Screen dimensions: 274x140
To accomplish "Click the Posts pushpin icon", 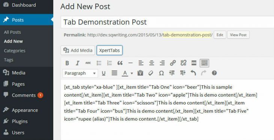I will [6, 19].
